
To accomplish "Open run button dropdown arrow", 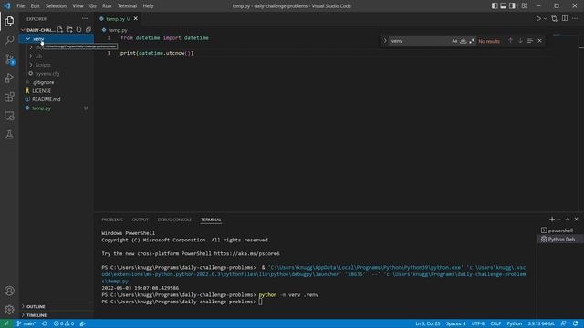I will pyautogui.click(x=545, y=18).
